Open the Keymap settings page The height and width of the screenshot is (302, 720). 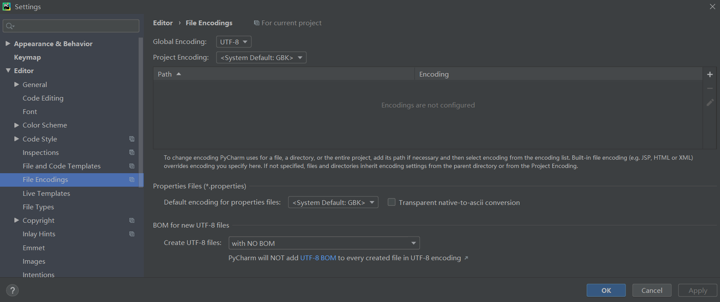tap(27, 57)
